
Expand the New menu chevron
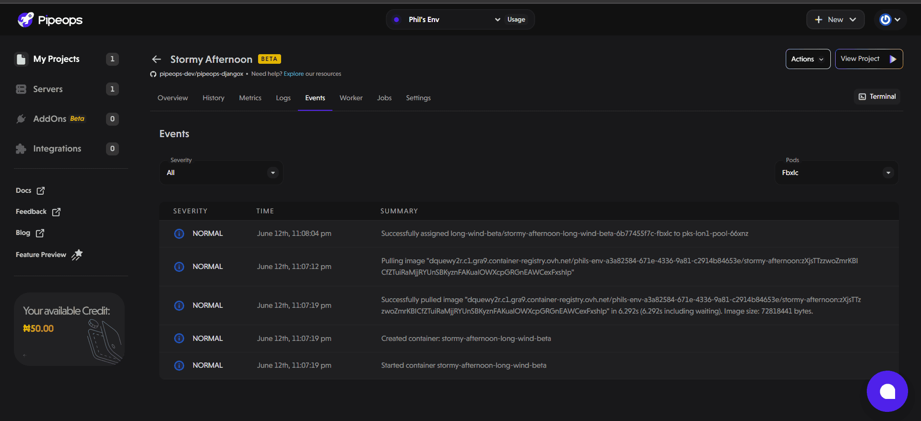click(x=852, y=20)
